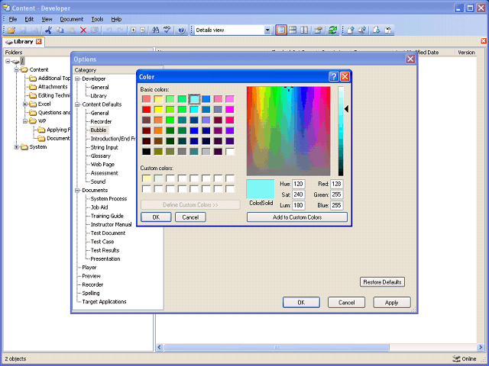
Task: Open the Details view dropdown
Action: (x=267, y=30)
